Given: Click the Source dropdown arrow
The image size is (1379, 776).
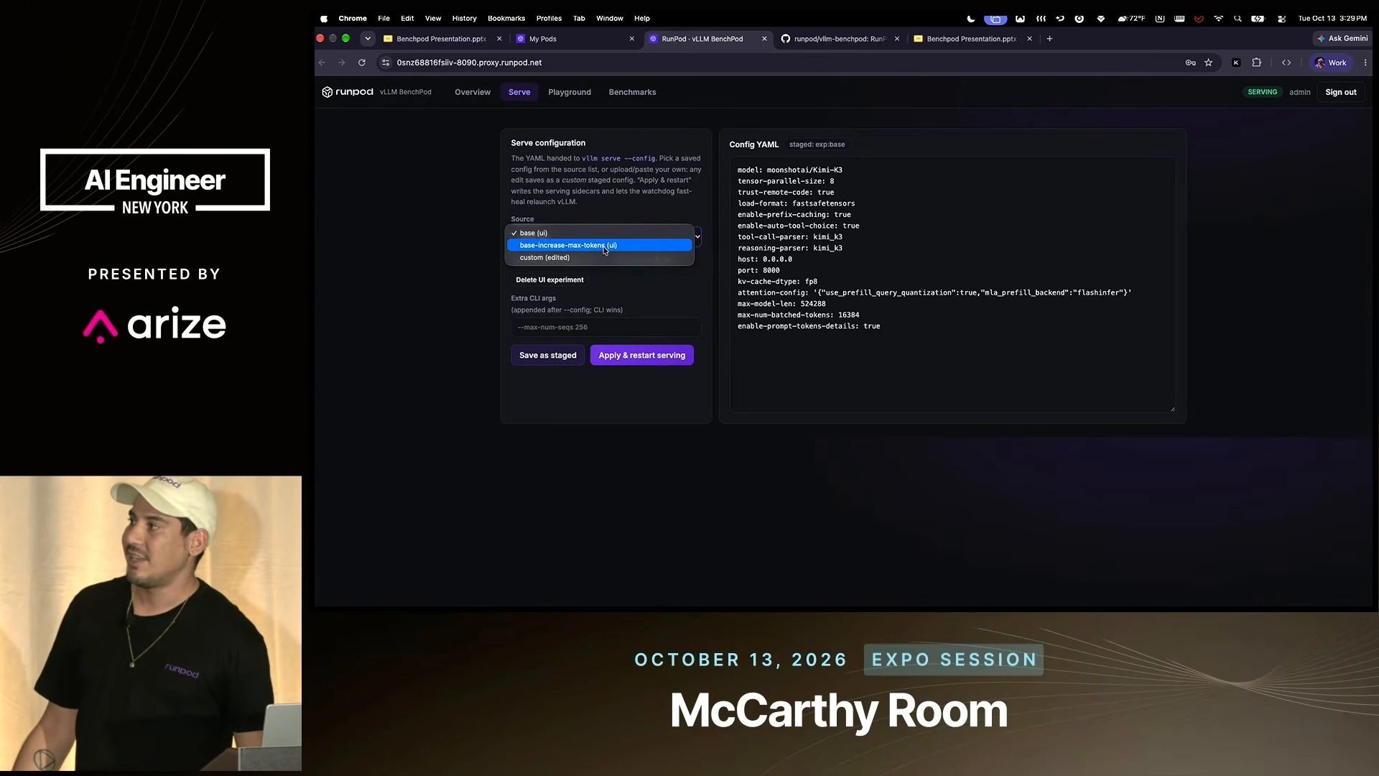Looking at the screenshot, I should click(697, 236).
